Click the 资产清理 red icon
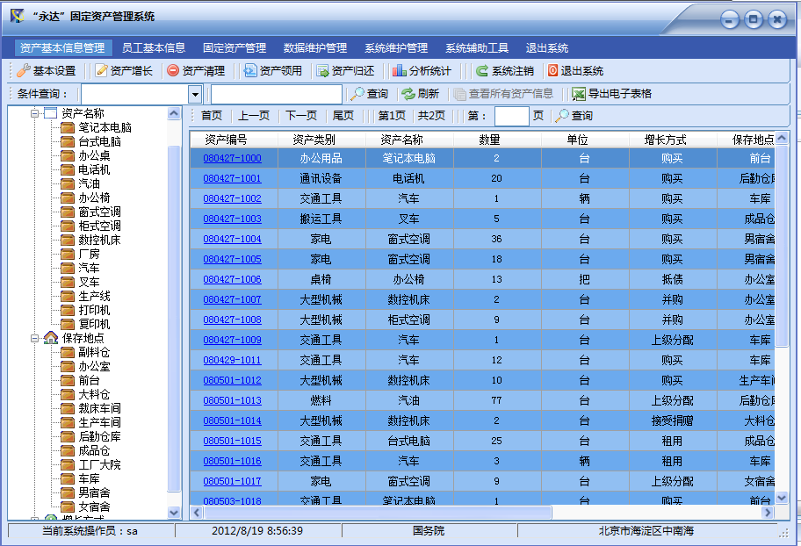 point(173,70)
